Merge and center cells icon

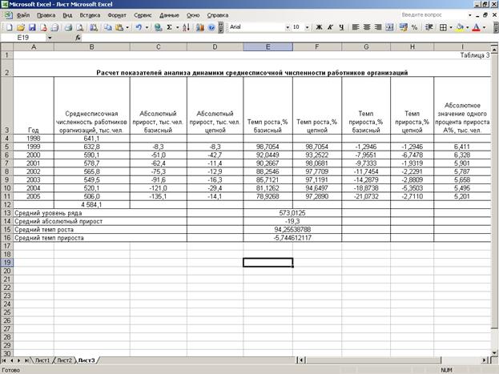tap(389, 27)
